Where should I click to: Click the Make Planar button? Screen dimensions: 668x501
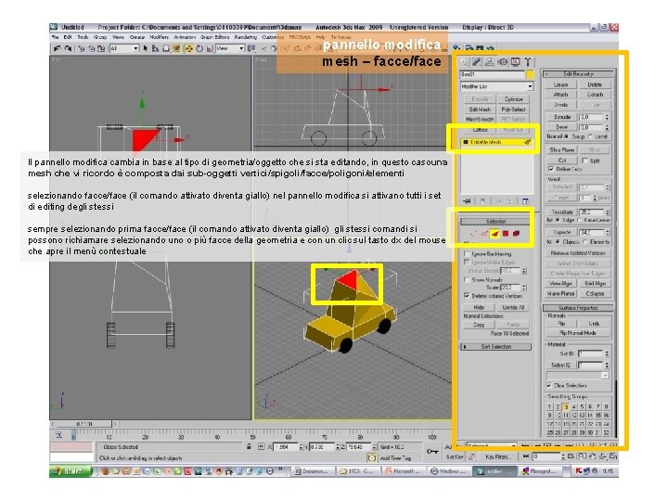(x=561, y=293)
